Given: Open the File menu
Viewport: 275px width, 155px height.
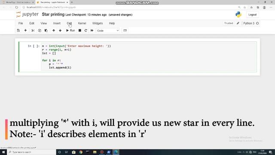Looking at the screenshot, I should [x=21, y=23].
